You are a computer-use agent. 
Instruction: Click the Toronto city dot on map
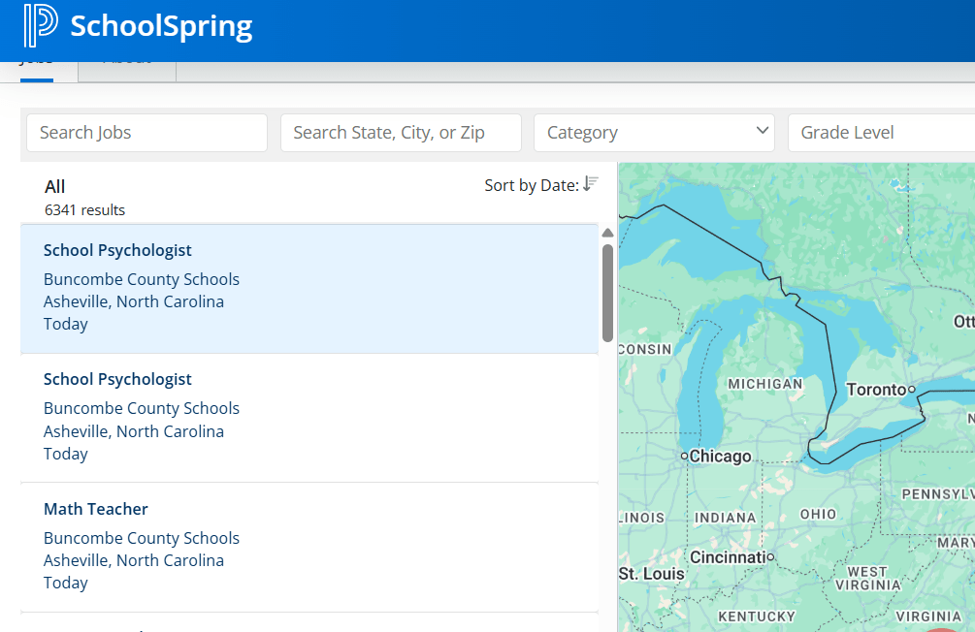click(x=912, y=390)
